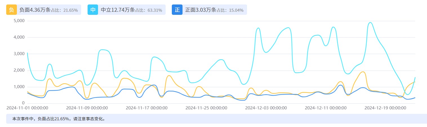Click the yellow 负 legend icon
This screenshot has width=427, height=127.
(12, 10)
